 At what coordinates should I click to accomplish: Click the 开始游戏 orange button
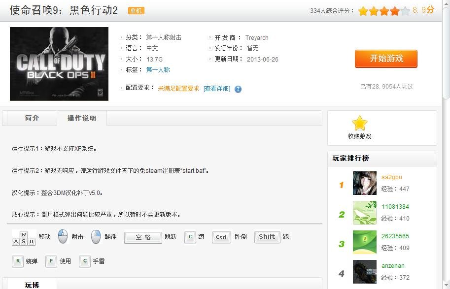pyautogui.click(x=386, y=59)
